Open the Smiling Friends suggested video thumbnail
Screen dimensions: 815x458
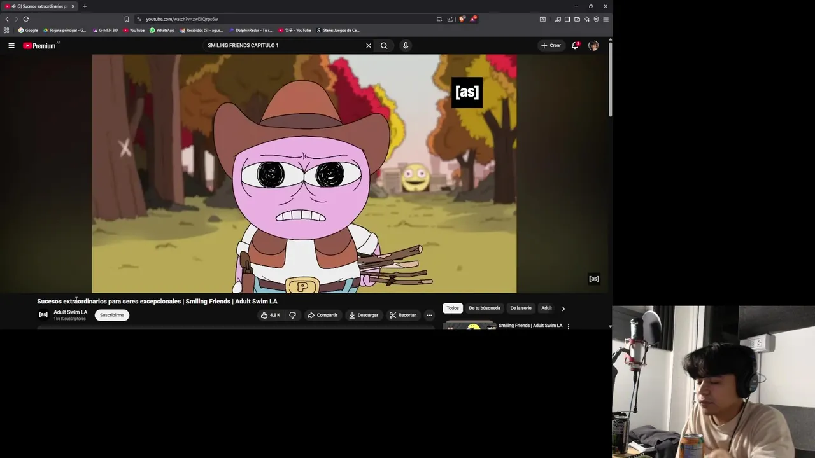coord(469,325)
